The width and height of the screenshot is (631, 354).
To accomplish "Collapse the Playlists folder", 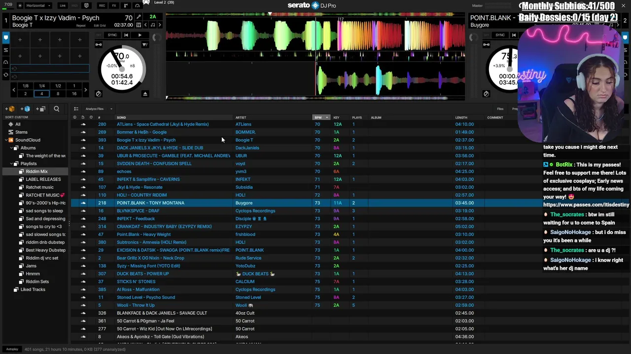I will pos(10,164).
